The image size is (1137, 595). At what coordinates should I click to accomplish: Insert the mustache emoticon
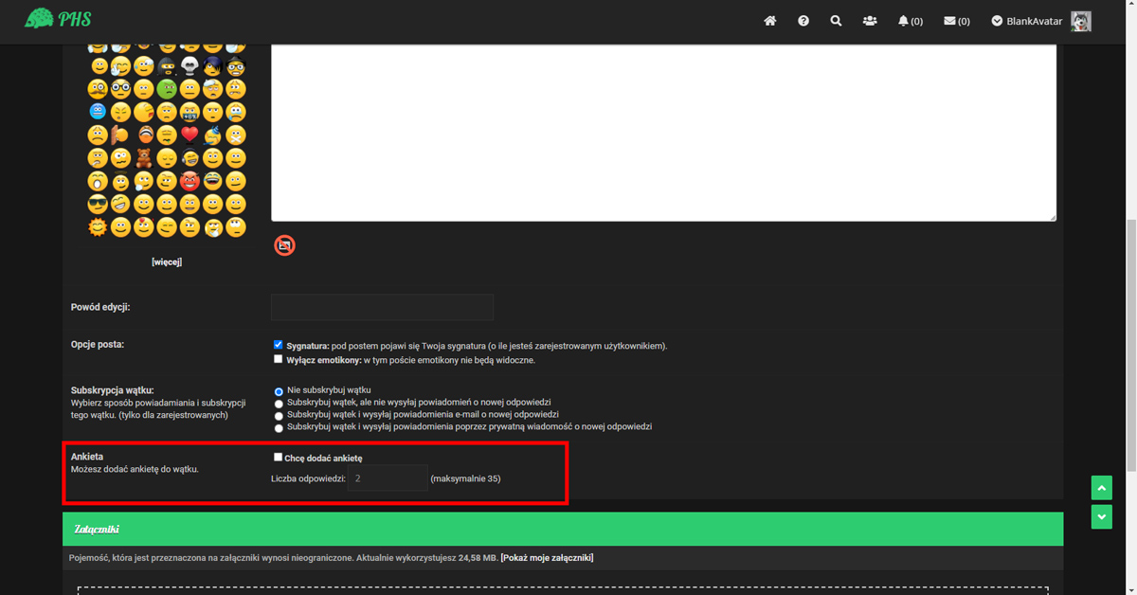click(x=99, y=89)
